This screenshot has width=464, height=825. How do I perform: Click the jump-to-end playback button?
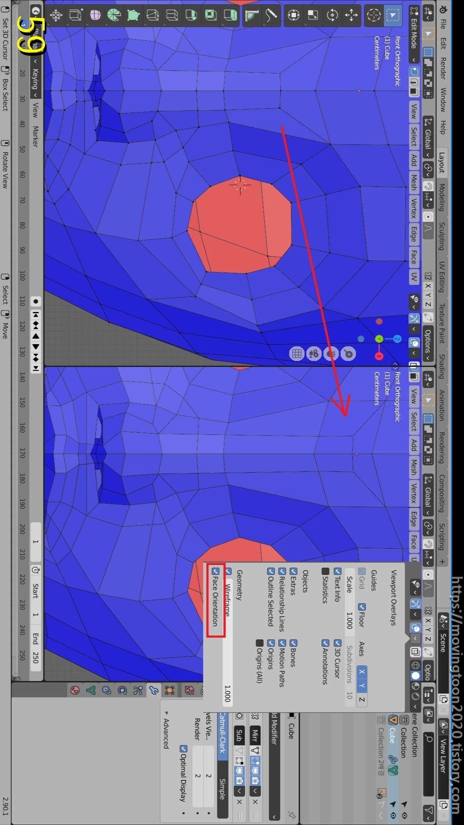click(36, 368)
